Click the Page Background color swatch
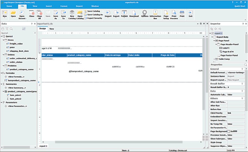Screen dimensions: 248x152 point(229,131)
